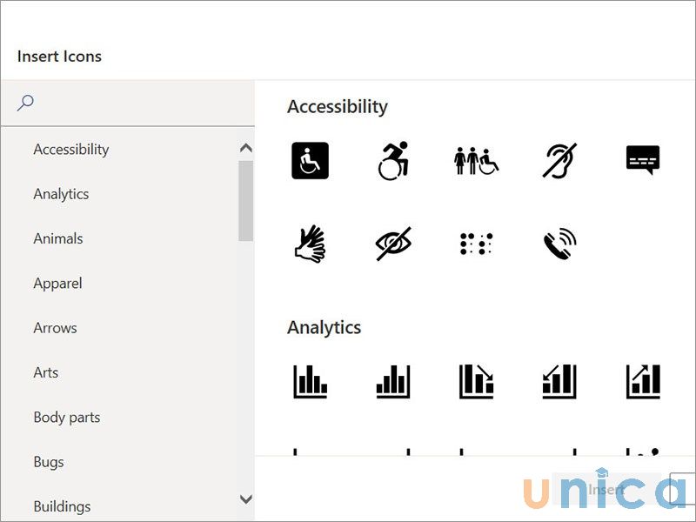The image size is (696, 522).
Task: Select the wheelchair accessibility square icon
Action: [310, 160]
